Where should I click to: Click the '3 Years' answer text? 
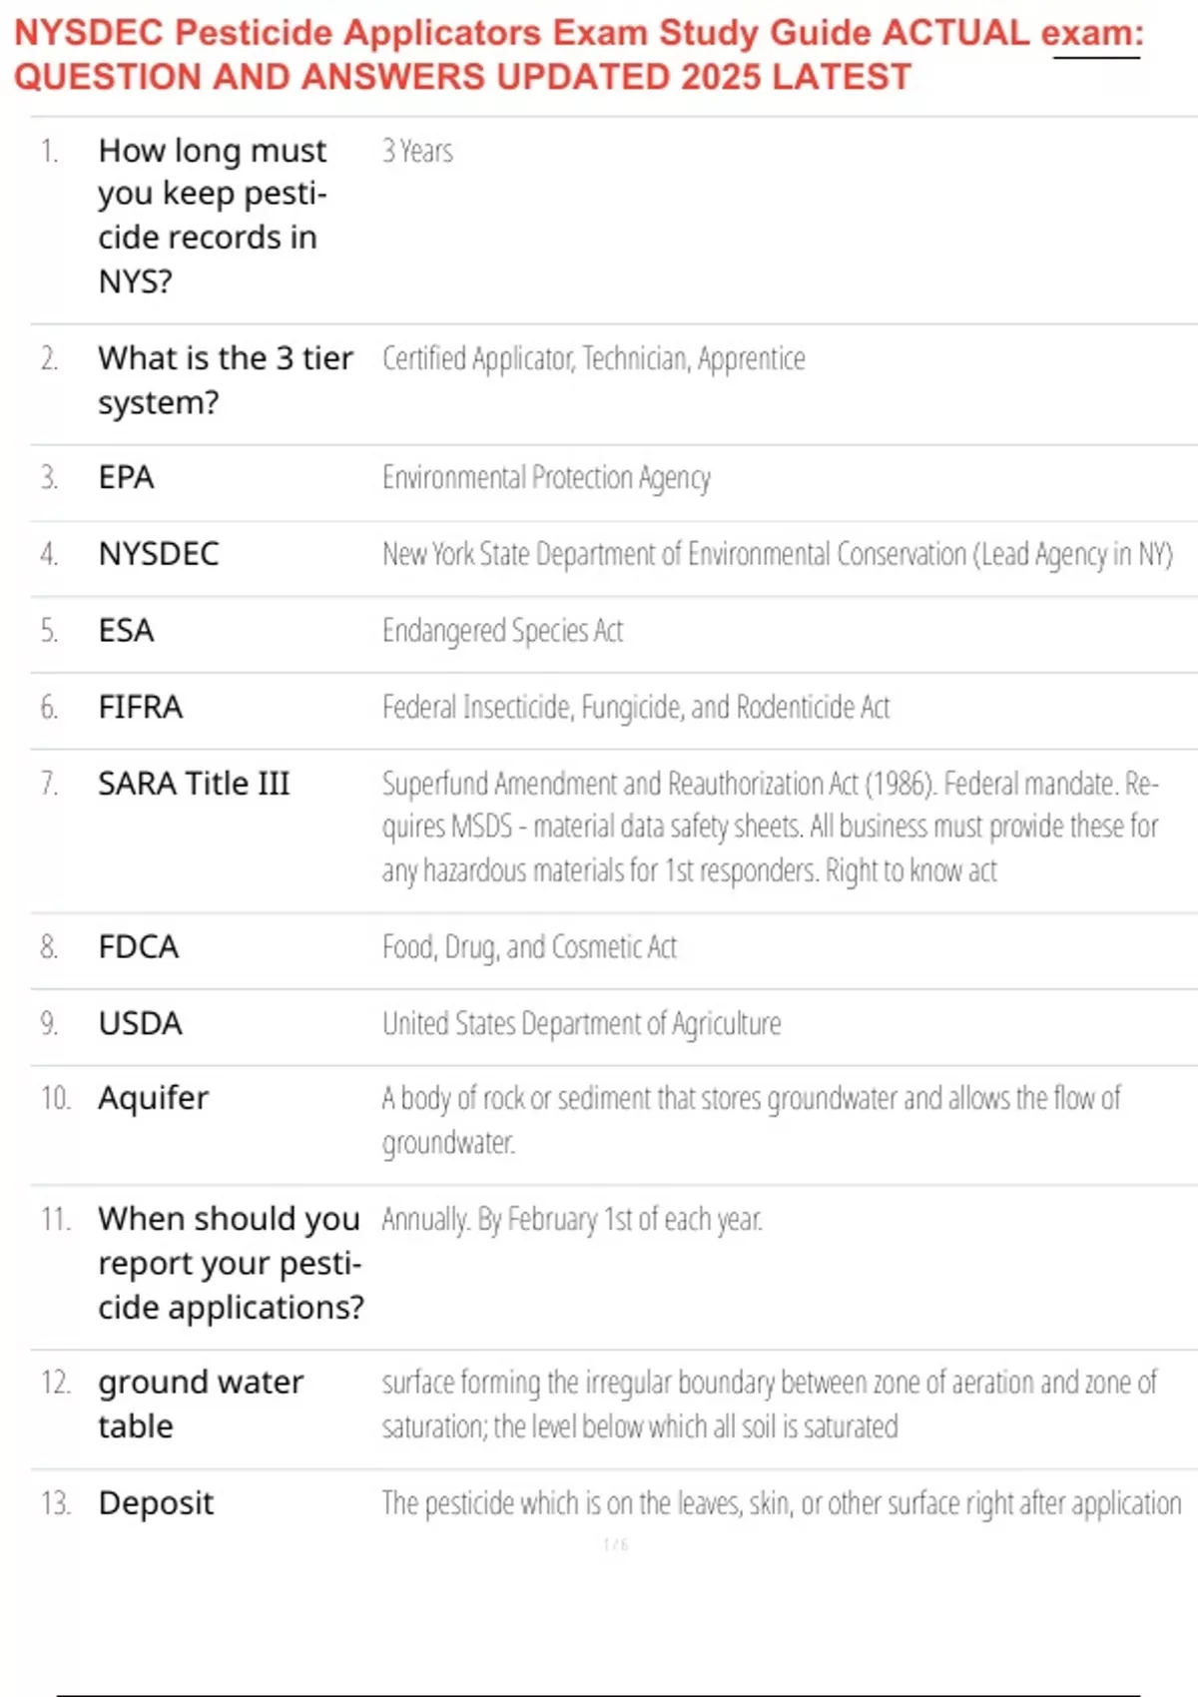pos(417,151)
